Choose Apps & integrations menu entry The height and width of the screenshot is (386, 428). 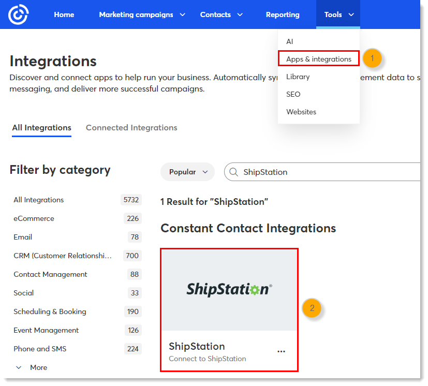point(319,59)
